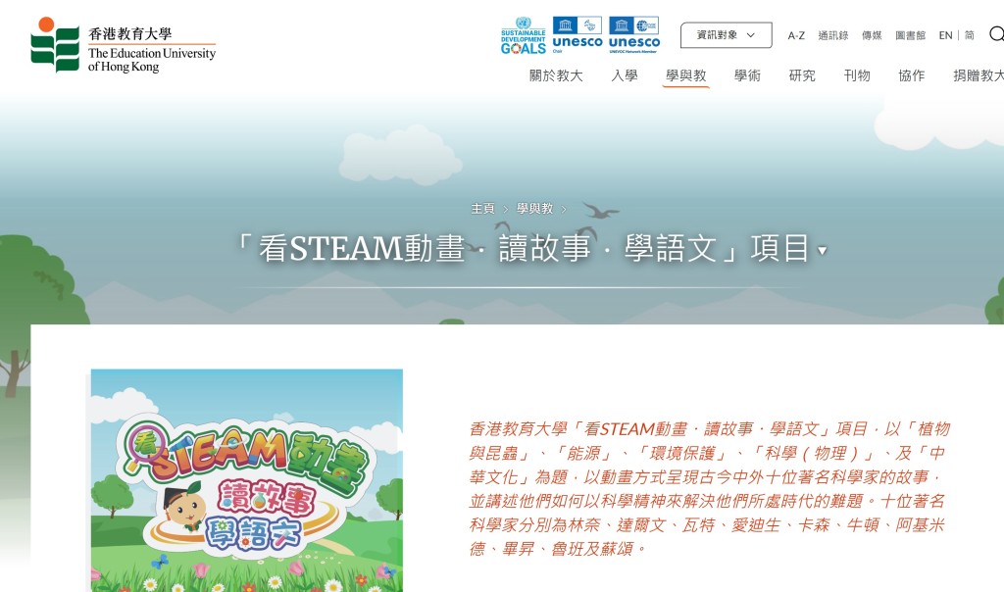1004x592 pixels.
Task: Expand the 資訊對象 dropdown
Action: [727, 35]
